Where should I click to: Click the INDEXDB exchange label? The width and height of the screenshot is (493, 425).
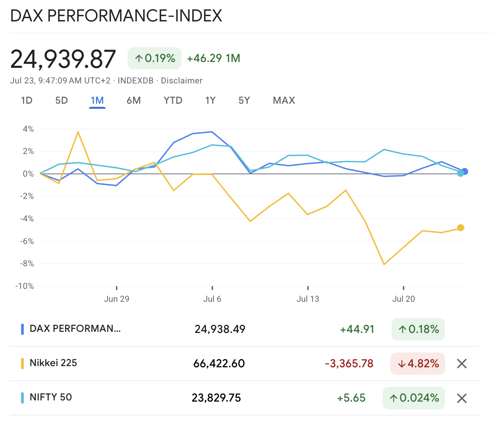tap(136, 81)
